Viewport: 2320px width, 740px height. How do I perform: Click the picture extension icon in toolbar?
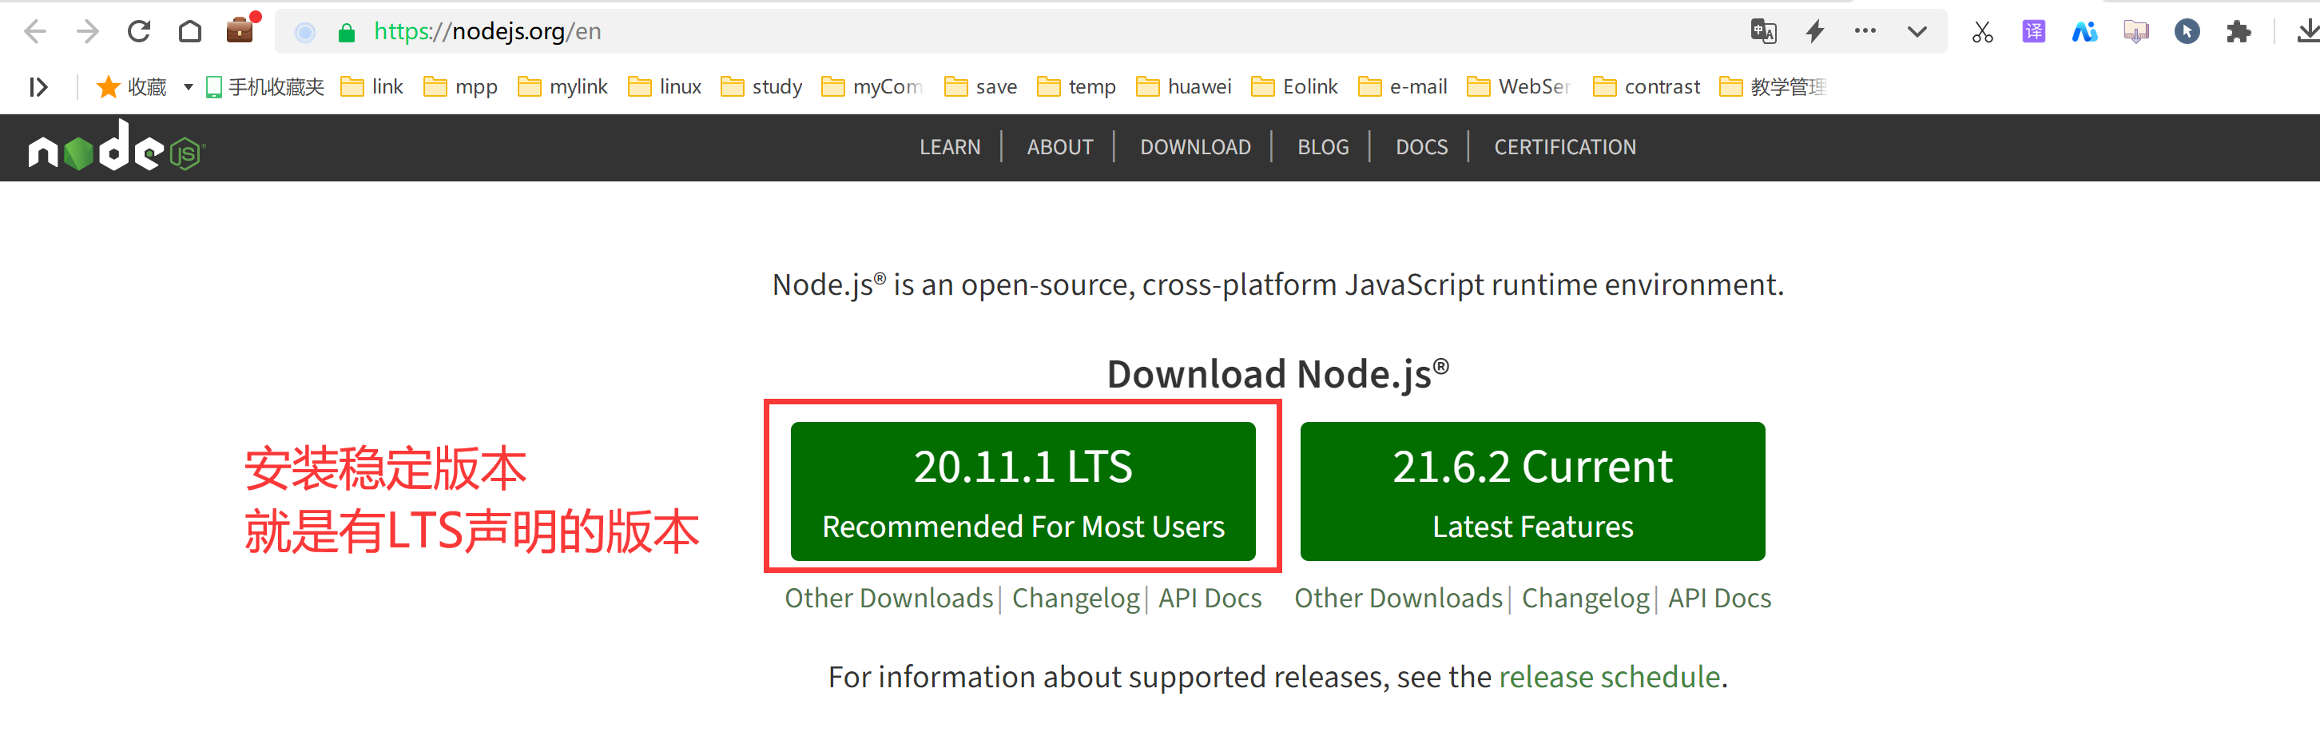click(2135, 31)
